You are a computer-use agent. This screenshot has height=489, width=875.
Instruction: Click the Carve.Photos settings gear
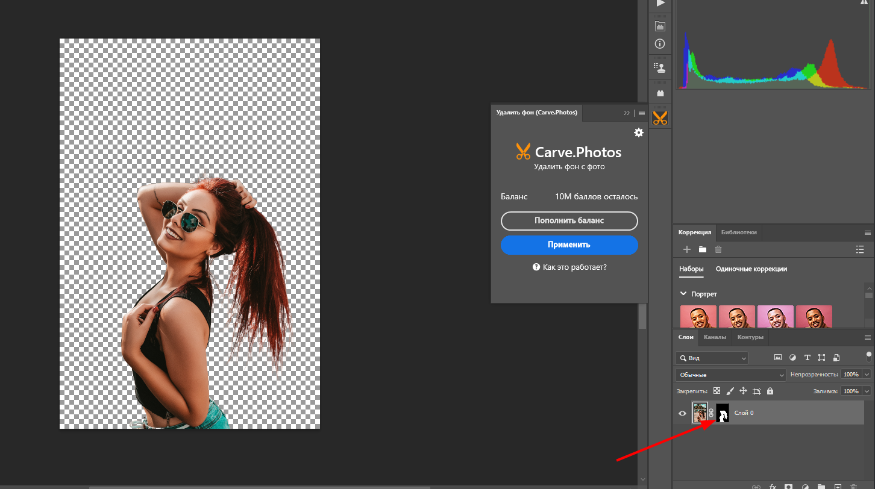(x=639, y=132)
